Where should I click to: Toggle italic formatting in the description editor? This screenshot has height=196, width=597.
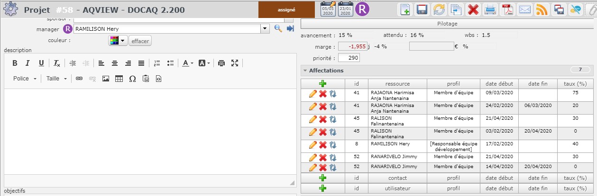28,63
